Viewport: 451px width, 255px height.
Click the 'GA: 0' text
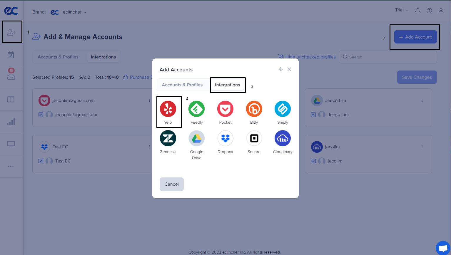[84, 77]
